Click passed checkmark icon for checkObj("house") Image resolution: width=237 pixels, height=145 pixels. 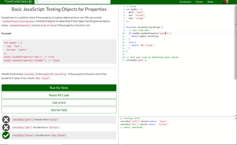(6, 135)
